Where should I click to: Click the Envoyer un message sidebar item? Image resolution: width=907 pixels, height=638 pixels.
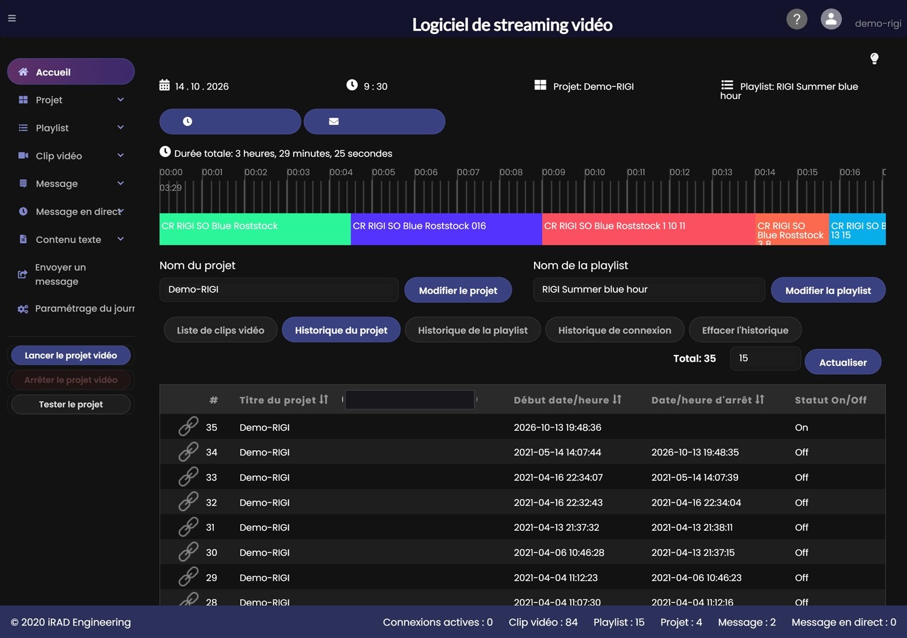click(x=71, y=274)
